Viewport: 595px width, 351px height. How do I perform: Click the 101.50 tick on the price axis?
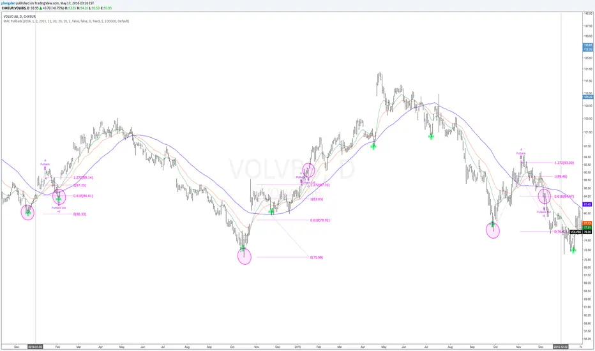[x=588, y=132]
